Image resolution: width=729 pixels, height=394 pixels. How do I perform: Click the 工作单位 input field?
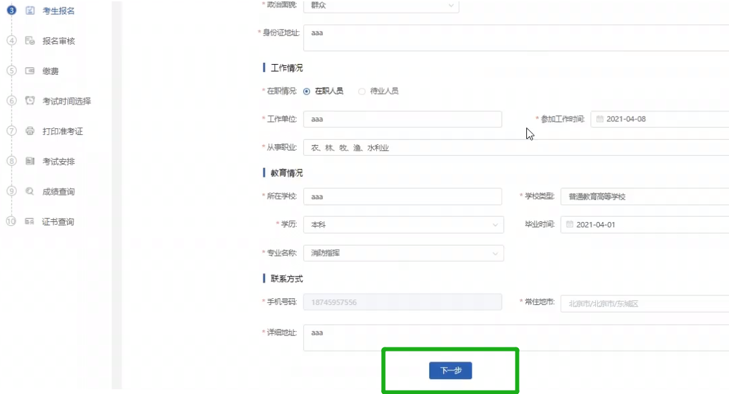(x=402, y=119)
